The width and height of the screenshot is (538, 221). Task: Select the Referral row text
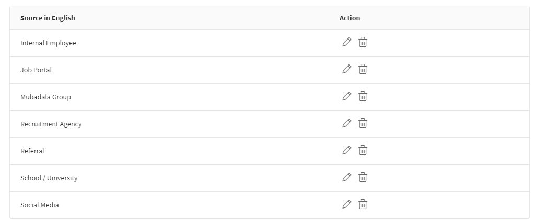click(32, 151)
